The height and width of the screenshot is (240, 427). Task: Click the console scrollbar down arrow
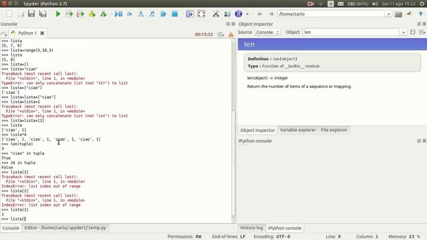click(x=234, y=221)
